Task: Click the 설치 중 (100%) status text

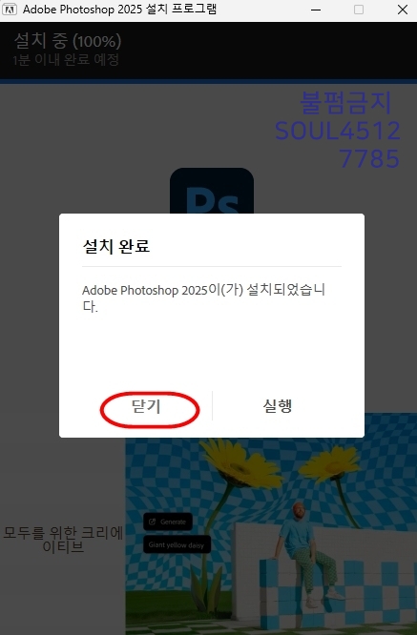Action: tap(68, 40)
